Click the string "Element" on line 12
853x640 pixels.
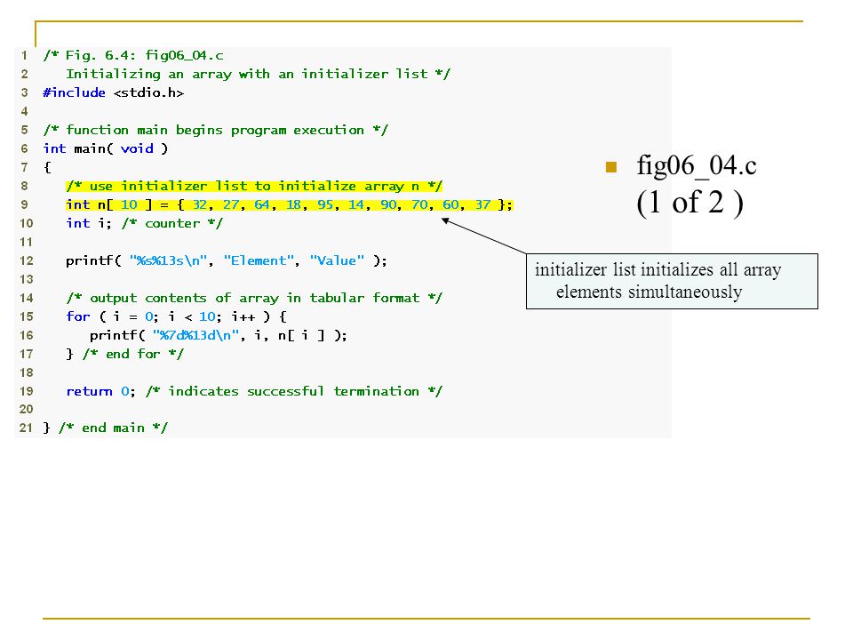tap(259, 260)
